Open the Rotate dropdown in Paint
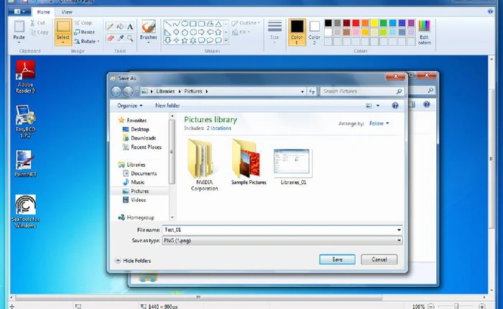 tap(87, 42)
